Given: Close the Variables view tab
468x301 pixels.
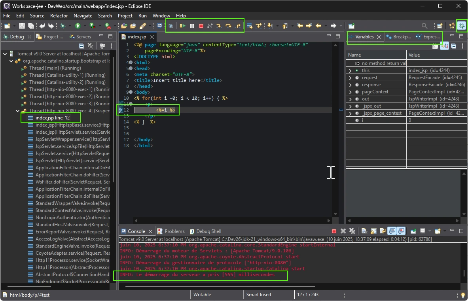Looking at the screenshot, I should coord(379,37).
